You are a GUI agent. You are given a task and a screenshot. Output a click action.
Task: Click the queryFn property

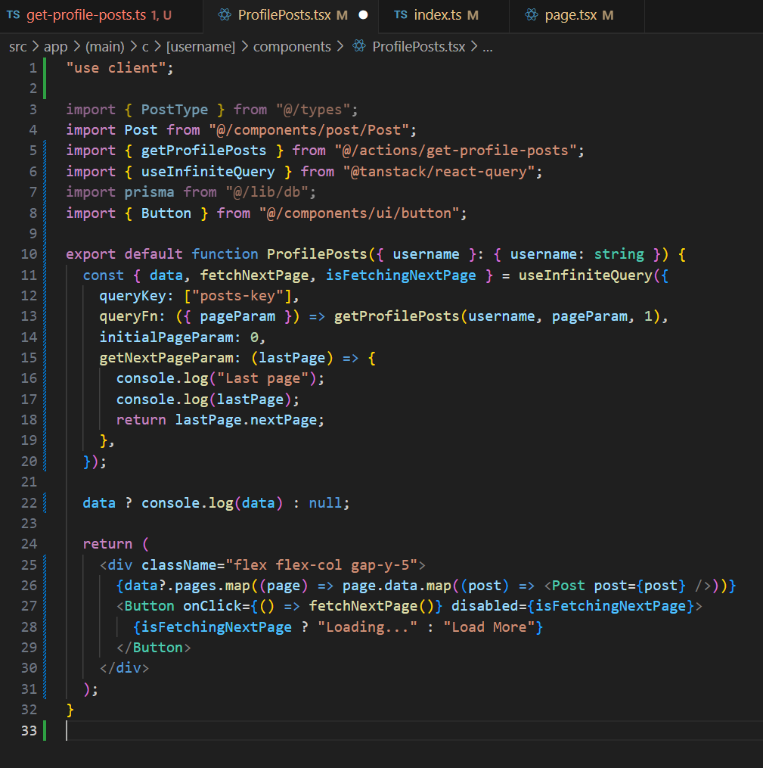coord(129,316)
